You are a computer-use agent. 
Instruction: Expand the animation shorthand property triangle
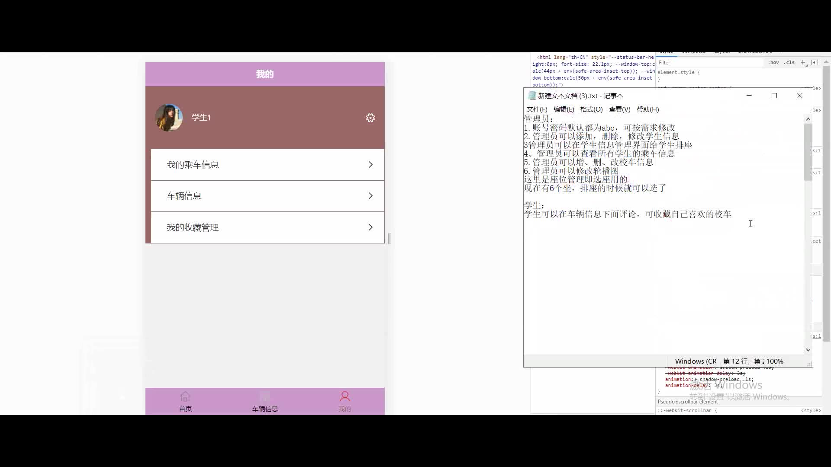click(x=696, y=380)
